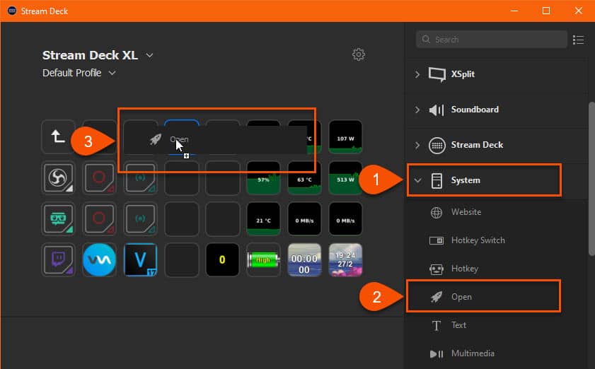Toggle the actions list view icon
Image resolution: width=595 pixels, height=369 pixels.
click(578, 40)
